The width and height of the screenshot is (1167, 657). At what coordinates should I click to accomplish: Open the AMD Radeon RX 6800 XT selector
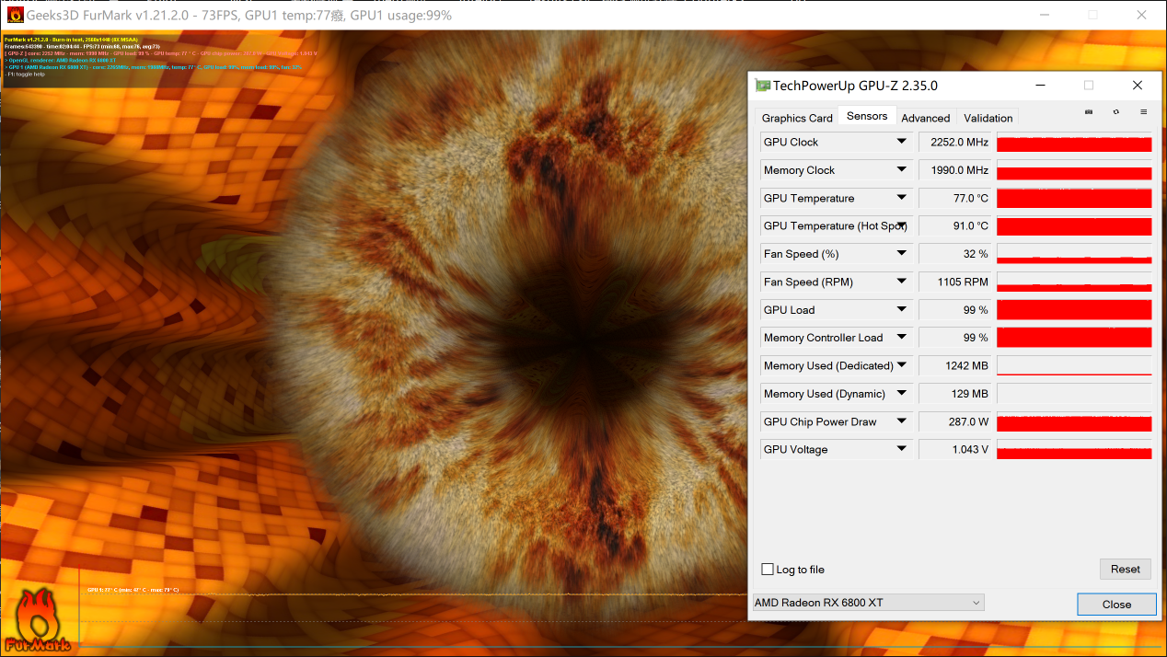click(869, 603)
